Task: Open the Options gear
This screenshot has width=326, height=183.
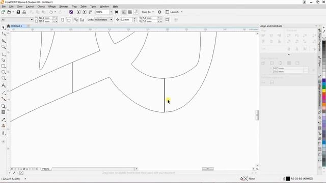Action: pyautogui.click(x=159, y=12)
